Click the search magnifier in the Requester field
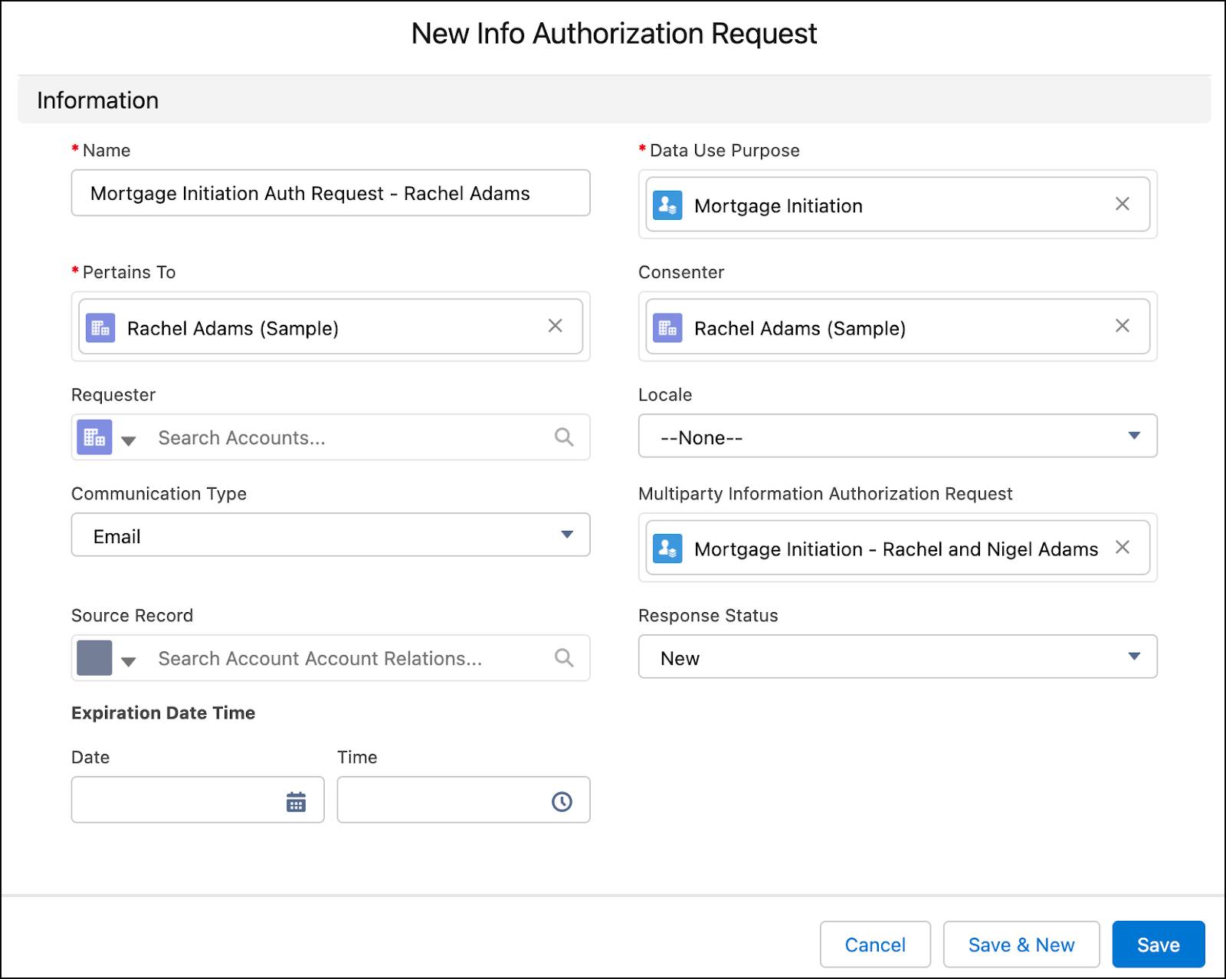 pyautogui.click(x=564, y=437)
